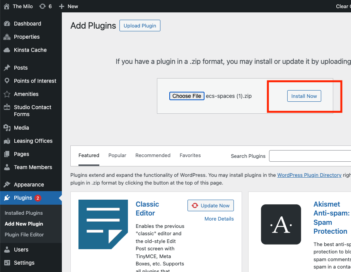Screen dimensions: 351x272
Task: Open The Milo site name in admin bar
Action: point(23,7)
